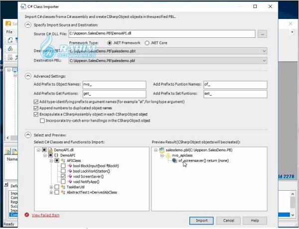Image resolution: width=299 pixels, height=229 pixels.
Task: Click the DemoAPI namespace braces icon
Action: (x=56, y=155)
